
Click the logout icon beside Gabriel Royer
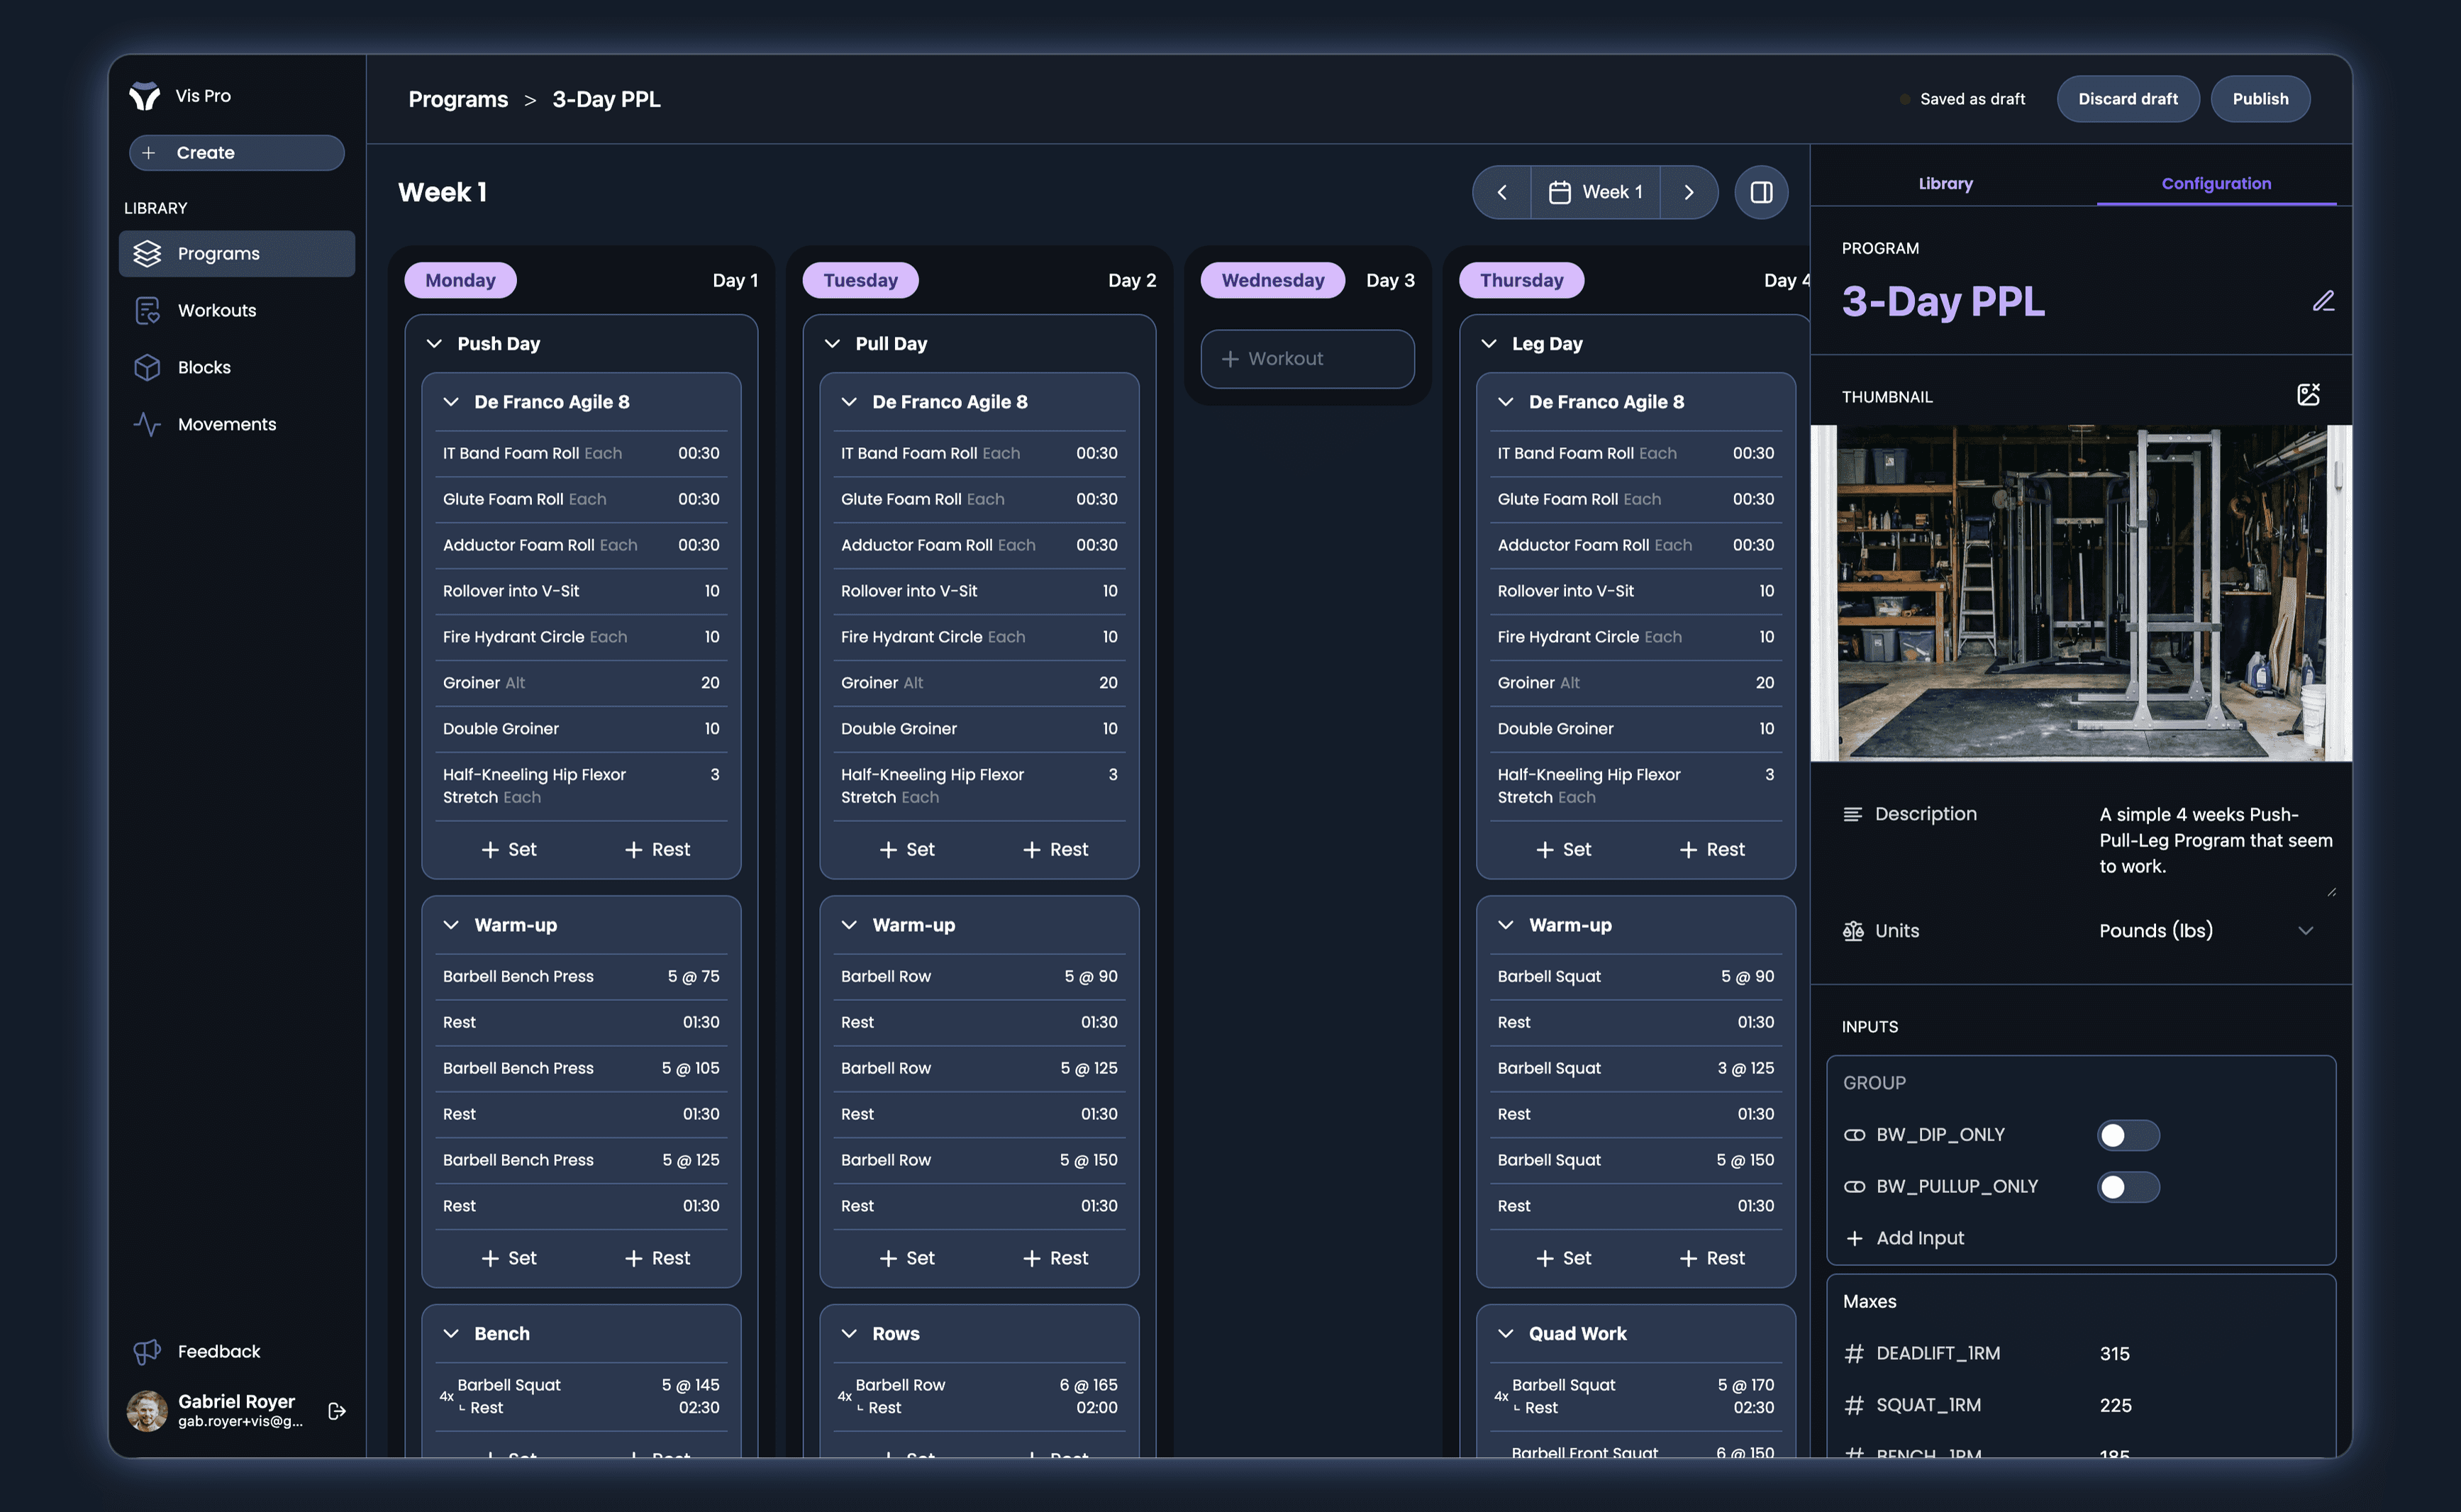pos(337,1410)
